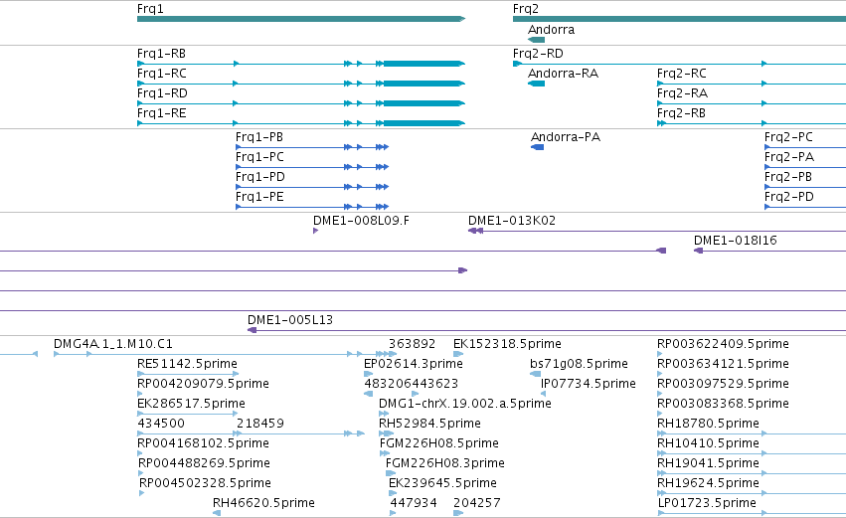The height and width of the screenshot is (518, 846).
Task: Click the Frq1-RC transcript thick exon
Action: [x=424, y=84]
